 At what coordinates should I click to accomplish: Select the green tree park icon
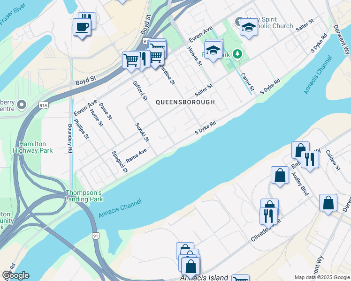click(x=237, y=54)
